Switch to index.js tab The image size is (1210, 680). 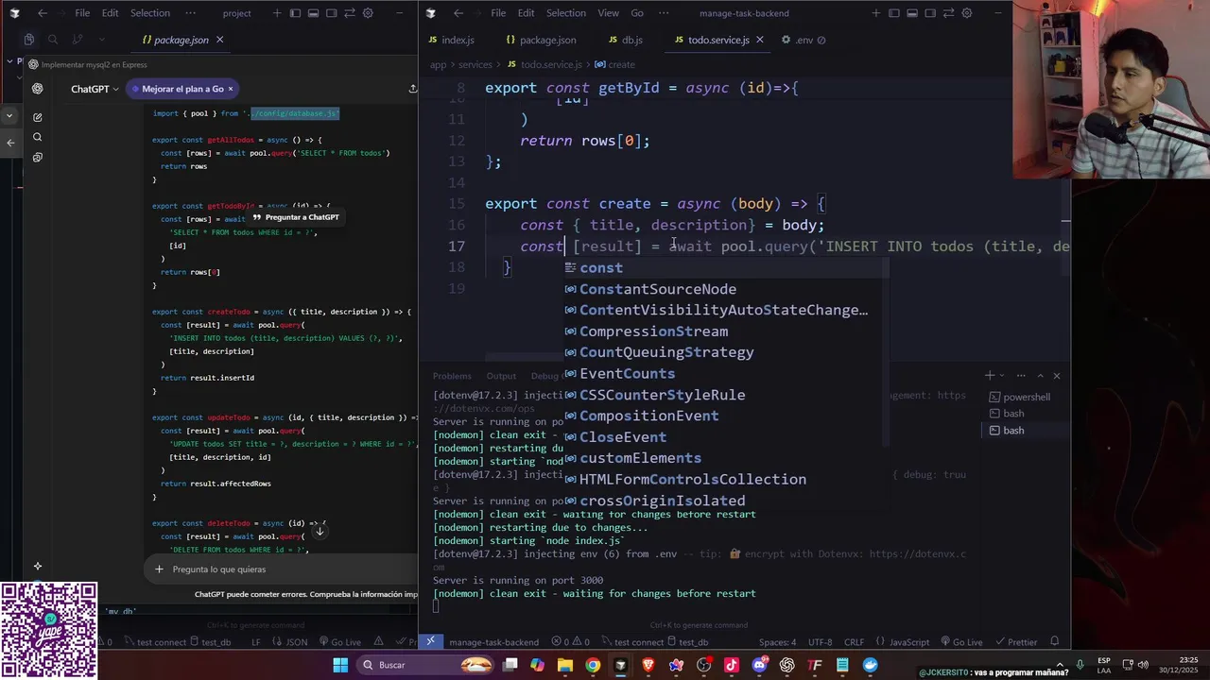451,40
